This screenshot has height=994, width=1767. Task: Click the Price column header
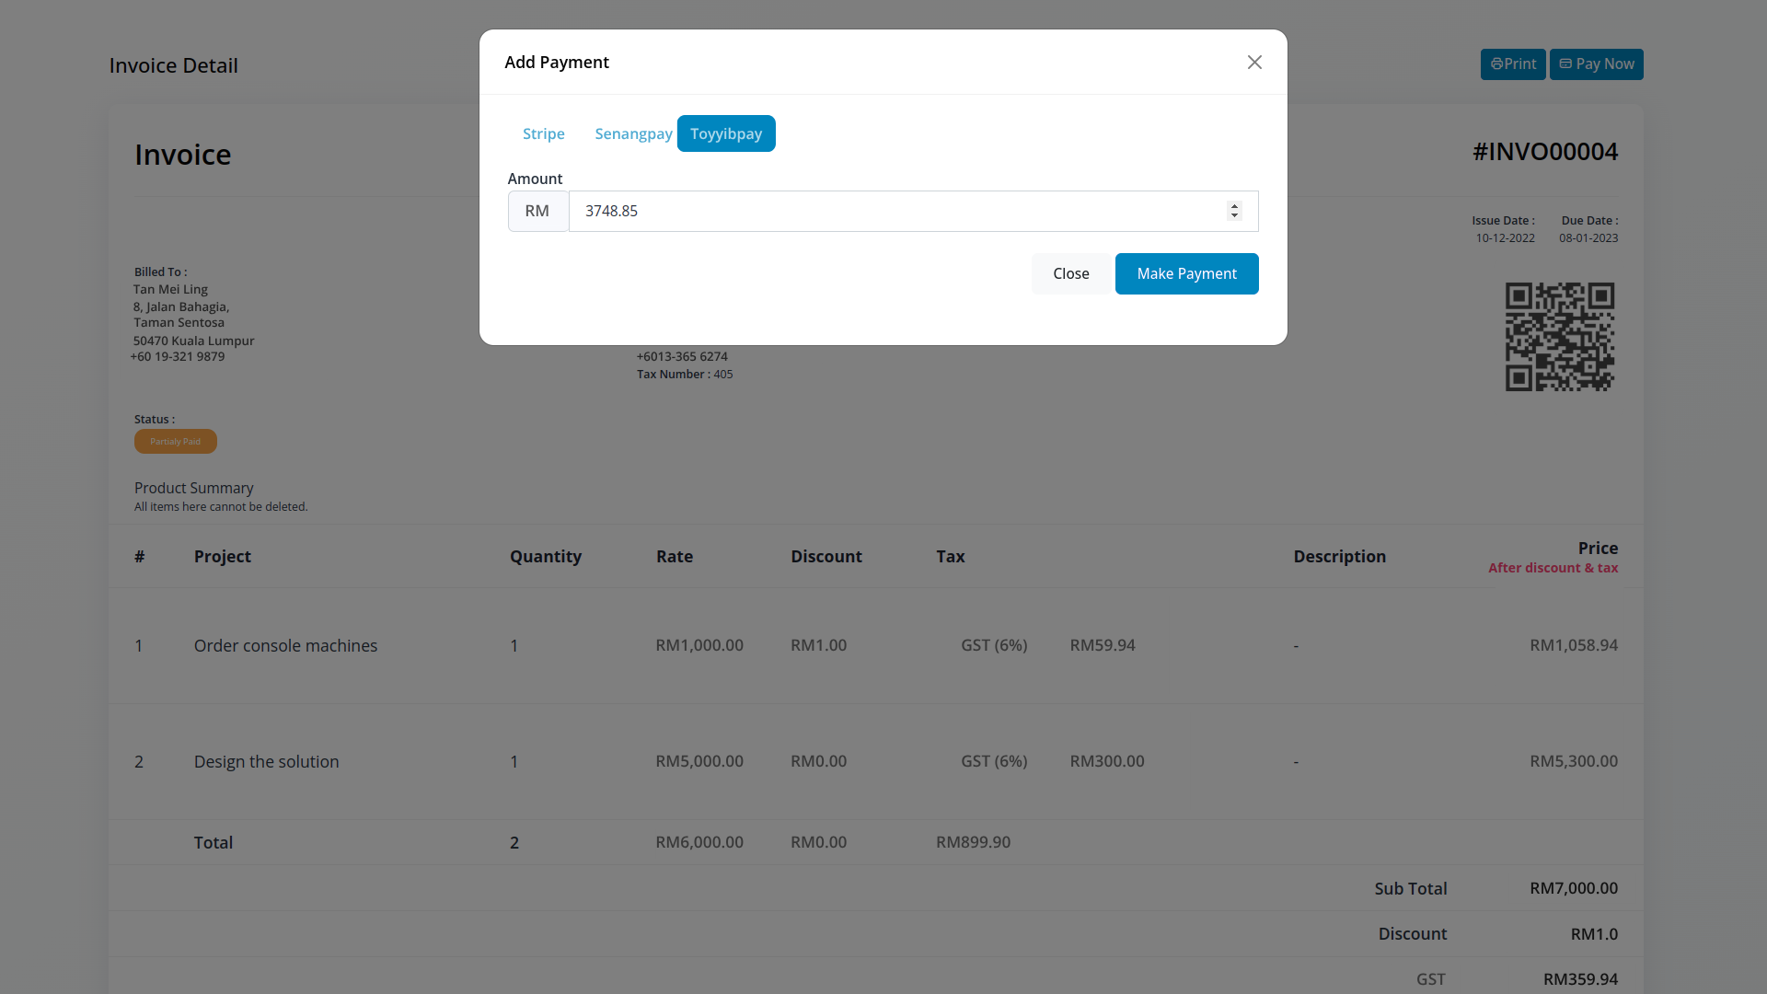1597,549
